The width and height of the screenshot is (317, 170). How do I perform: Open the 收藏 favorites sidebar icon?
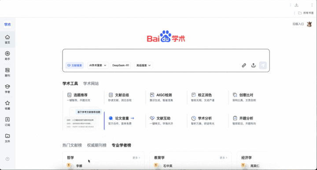pyautogui.click(x=7, y=105)
